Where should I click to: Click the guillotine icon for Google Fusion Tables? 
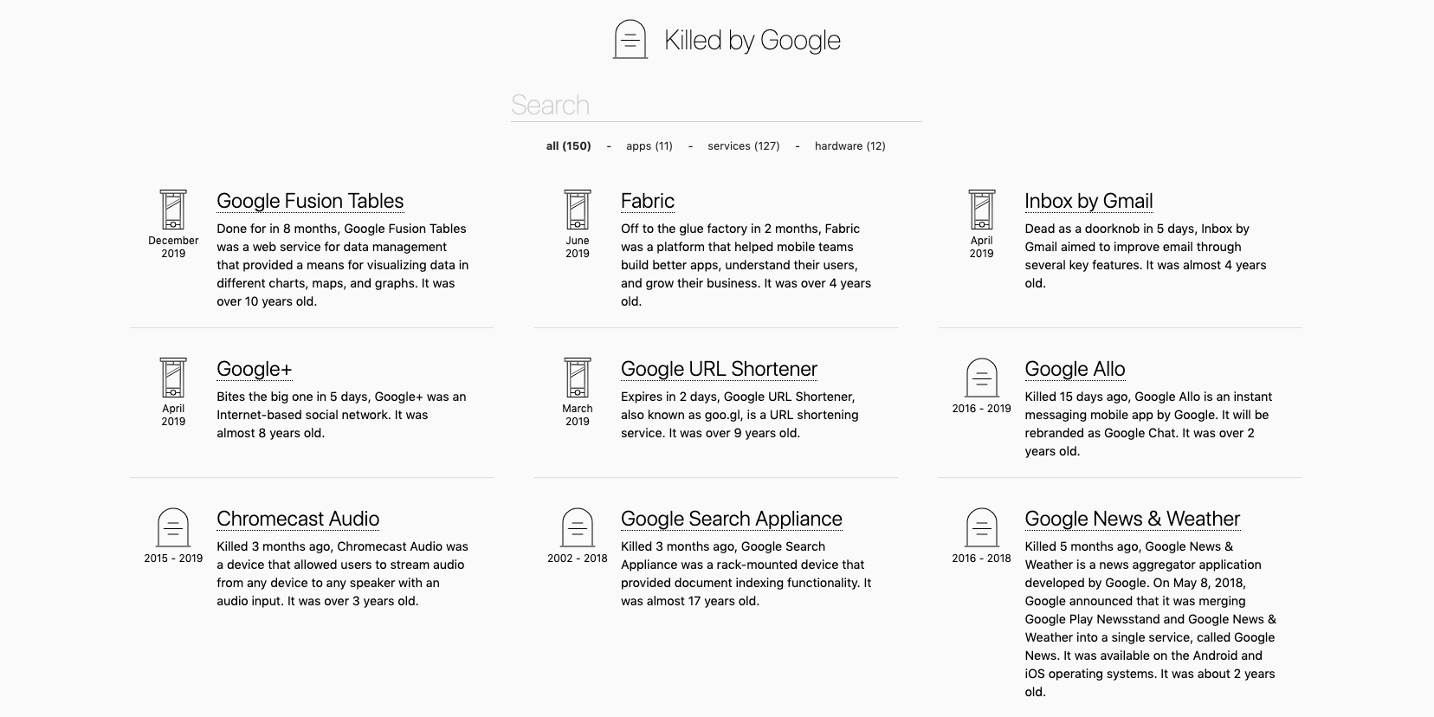(173, 210)
